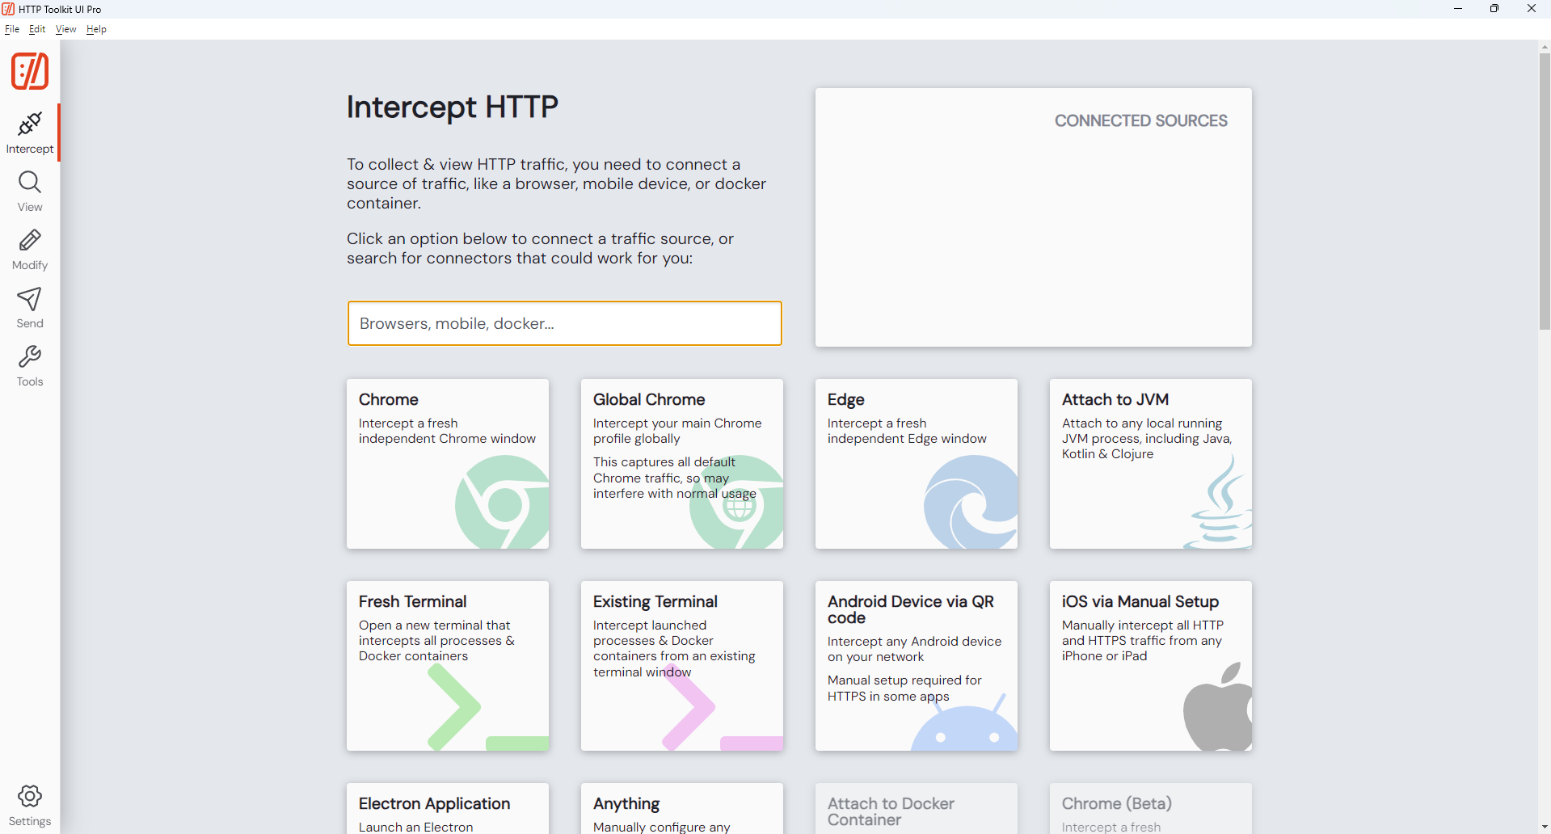
Task: Click the Chrome logo icon in Chrome card
Action: [502, 502]
